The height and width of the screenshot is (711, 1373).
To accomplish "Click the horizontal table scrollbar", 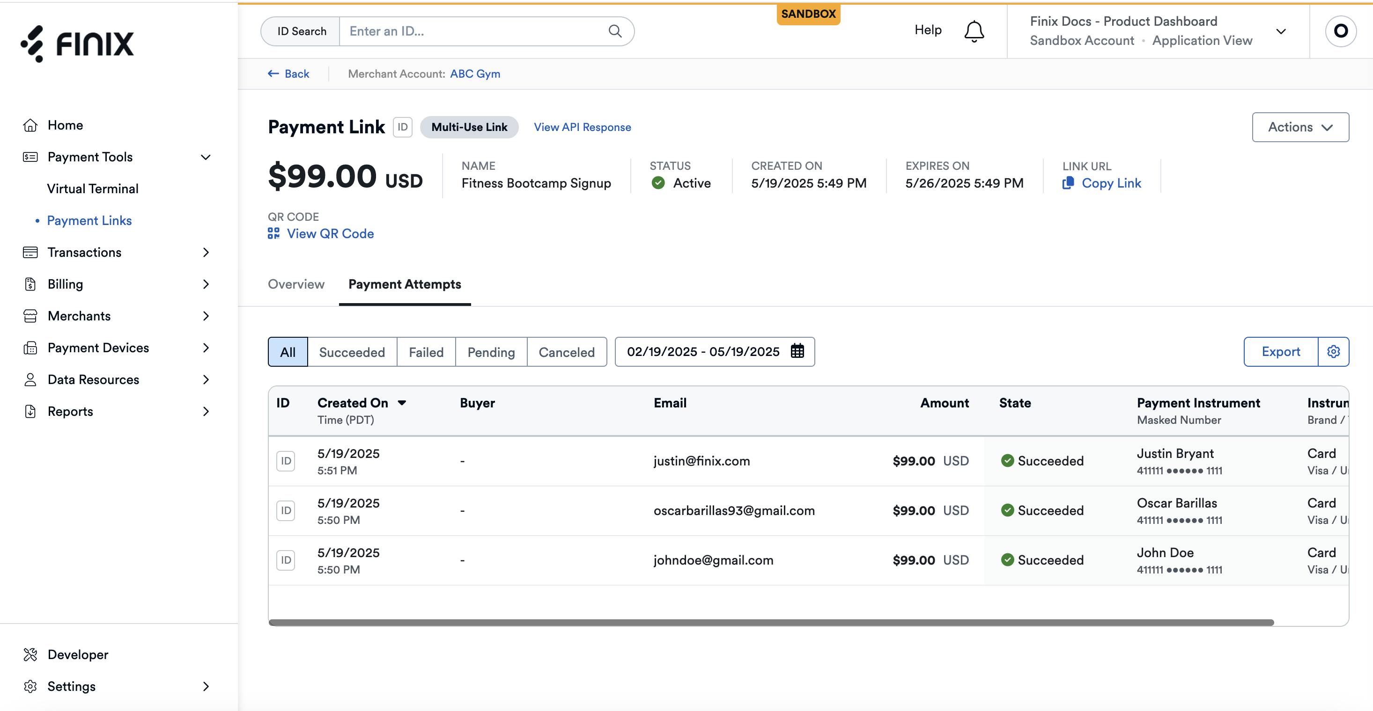I will click(x=771, y=623).
